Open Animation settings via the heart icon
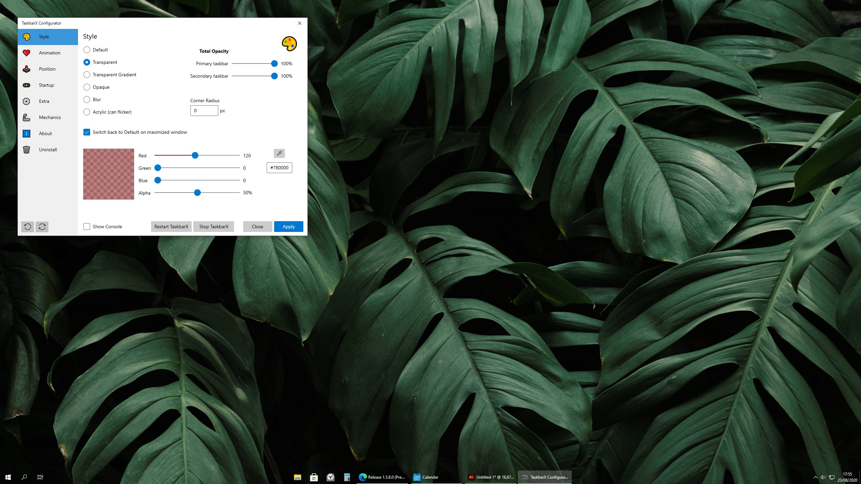This screenshot has height=484, width=861. pyautogui.click(x=27, y=53)
